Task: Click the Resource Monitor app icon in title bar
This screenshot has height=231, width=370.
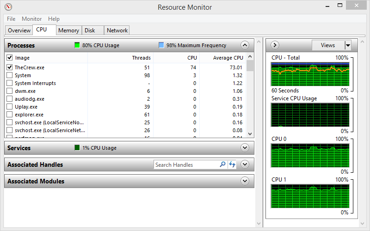Action: click(8, 7)
